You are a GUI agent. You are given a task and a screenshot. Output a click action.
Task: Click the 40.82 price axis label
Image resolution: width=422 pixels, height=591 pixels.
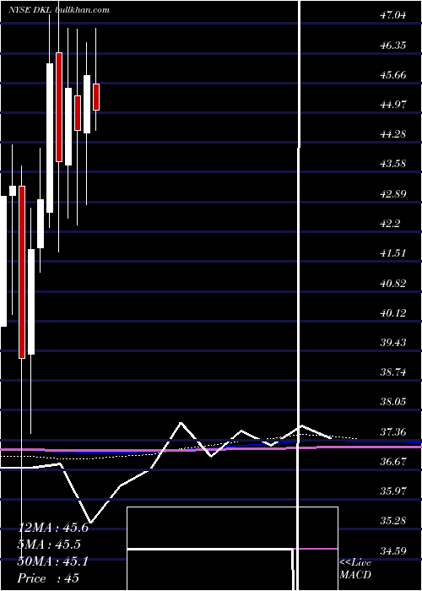pos(393,283)
